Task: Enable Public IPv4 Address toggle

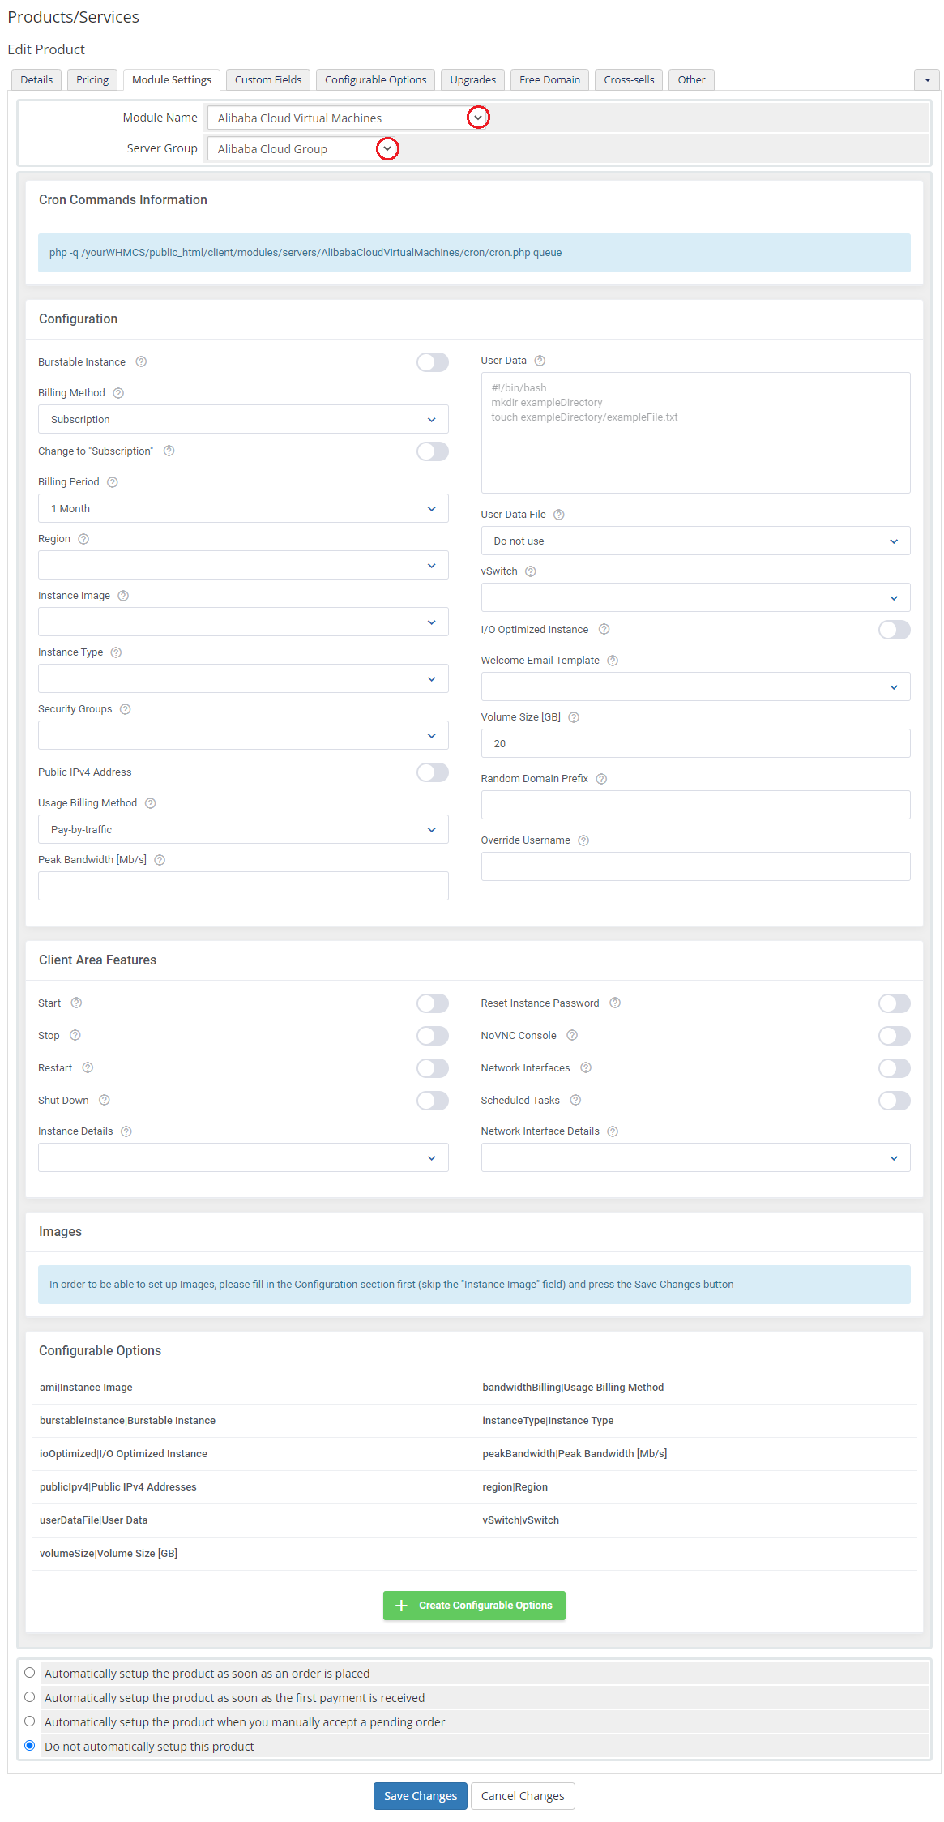Action: click(433, 772)
